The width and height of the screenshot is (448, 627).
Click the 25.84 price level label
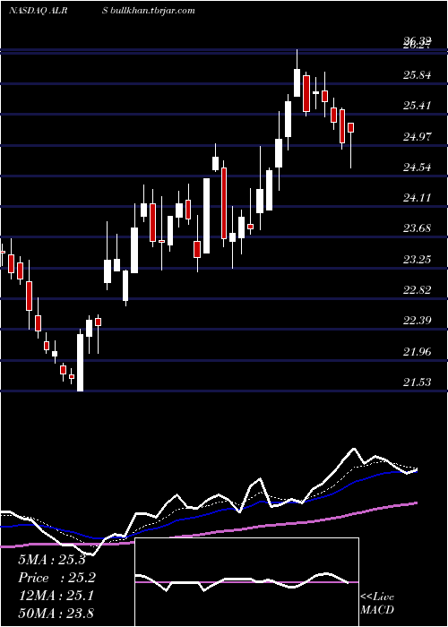[x=418, y=74]
